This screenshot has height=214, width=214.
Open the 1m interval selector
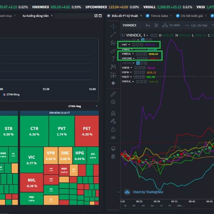point(148,25)
